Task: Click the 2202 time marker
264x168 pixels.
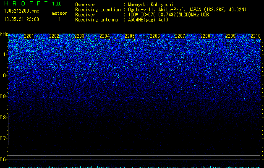Action: pyautogui.click(x=54, y=36)
